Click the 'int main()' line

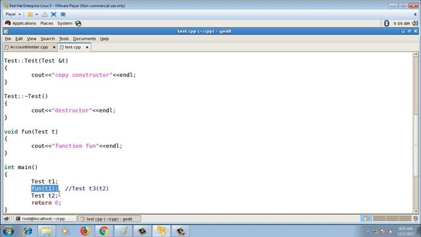20,167
